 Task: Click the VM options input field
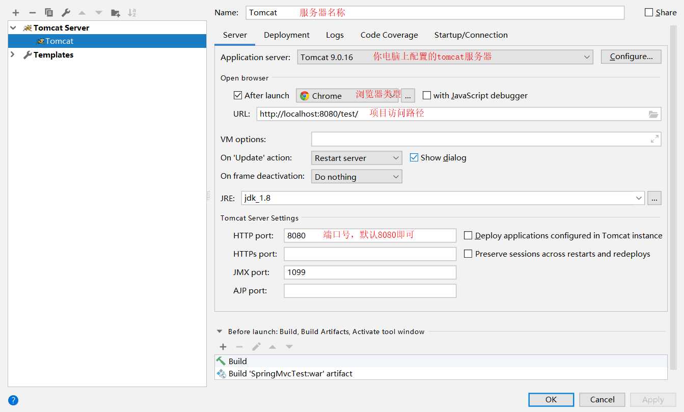pyautogui.click(x=486, y=139)
